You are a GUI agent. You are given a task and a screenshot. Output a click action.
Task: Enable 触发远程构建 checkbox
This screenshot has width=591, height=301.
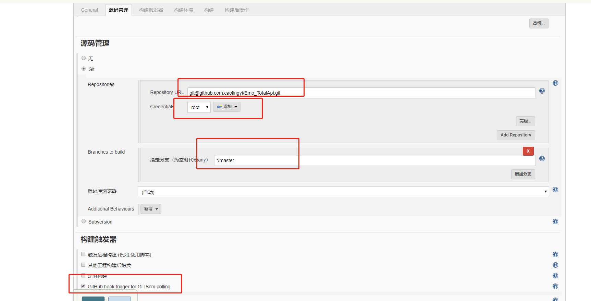click(83, 254)
